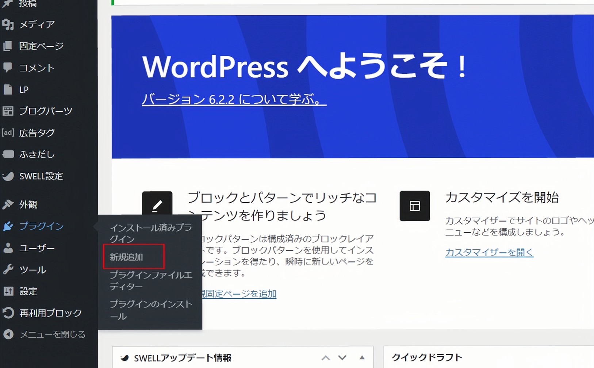
Task: Move SWELLアップデート情報 widget up
Action: (326, 358)
